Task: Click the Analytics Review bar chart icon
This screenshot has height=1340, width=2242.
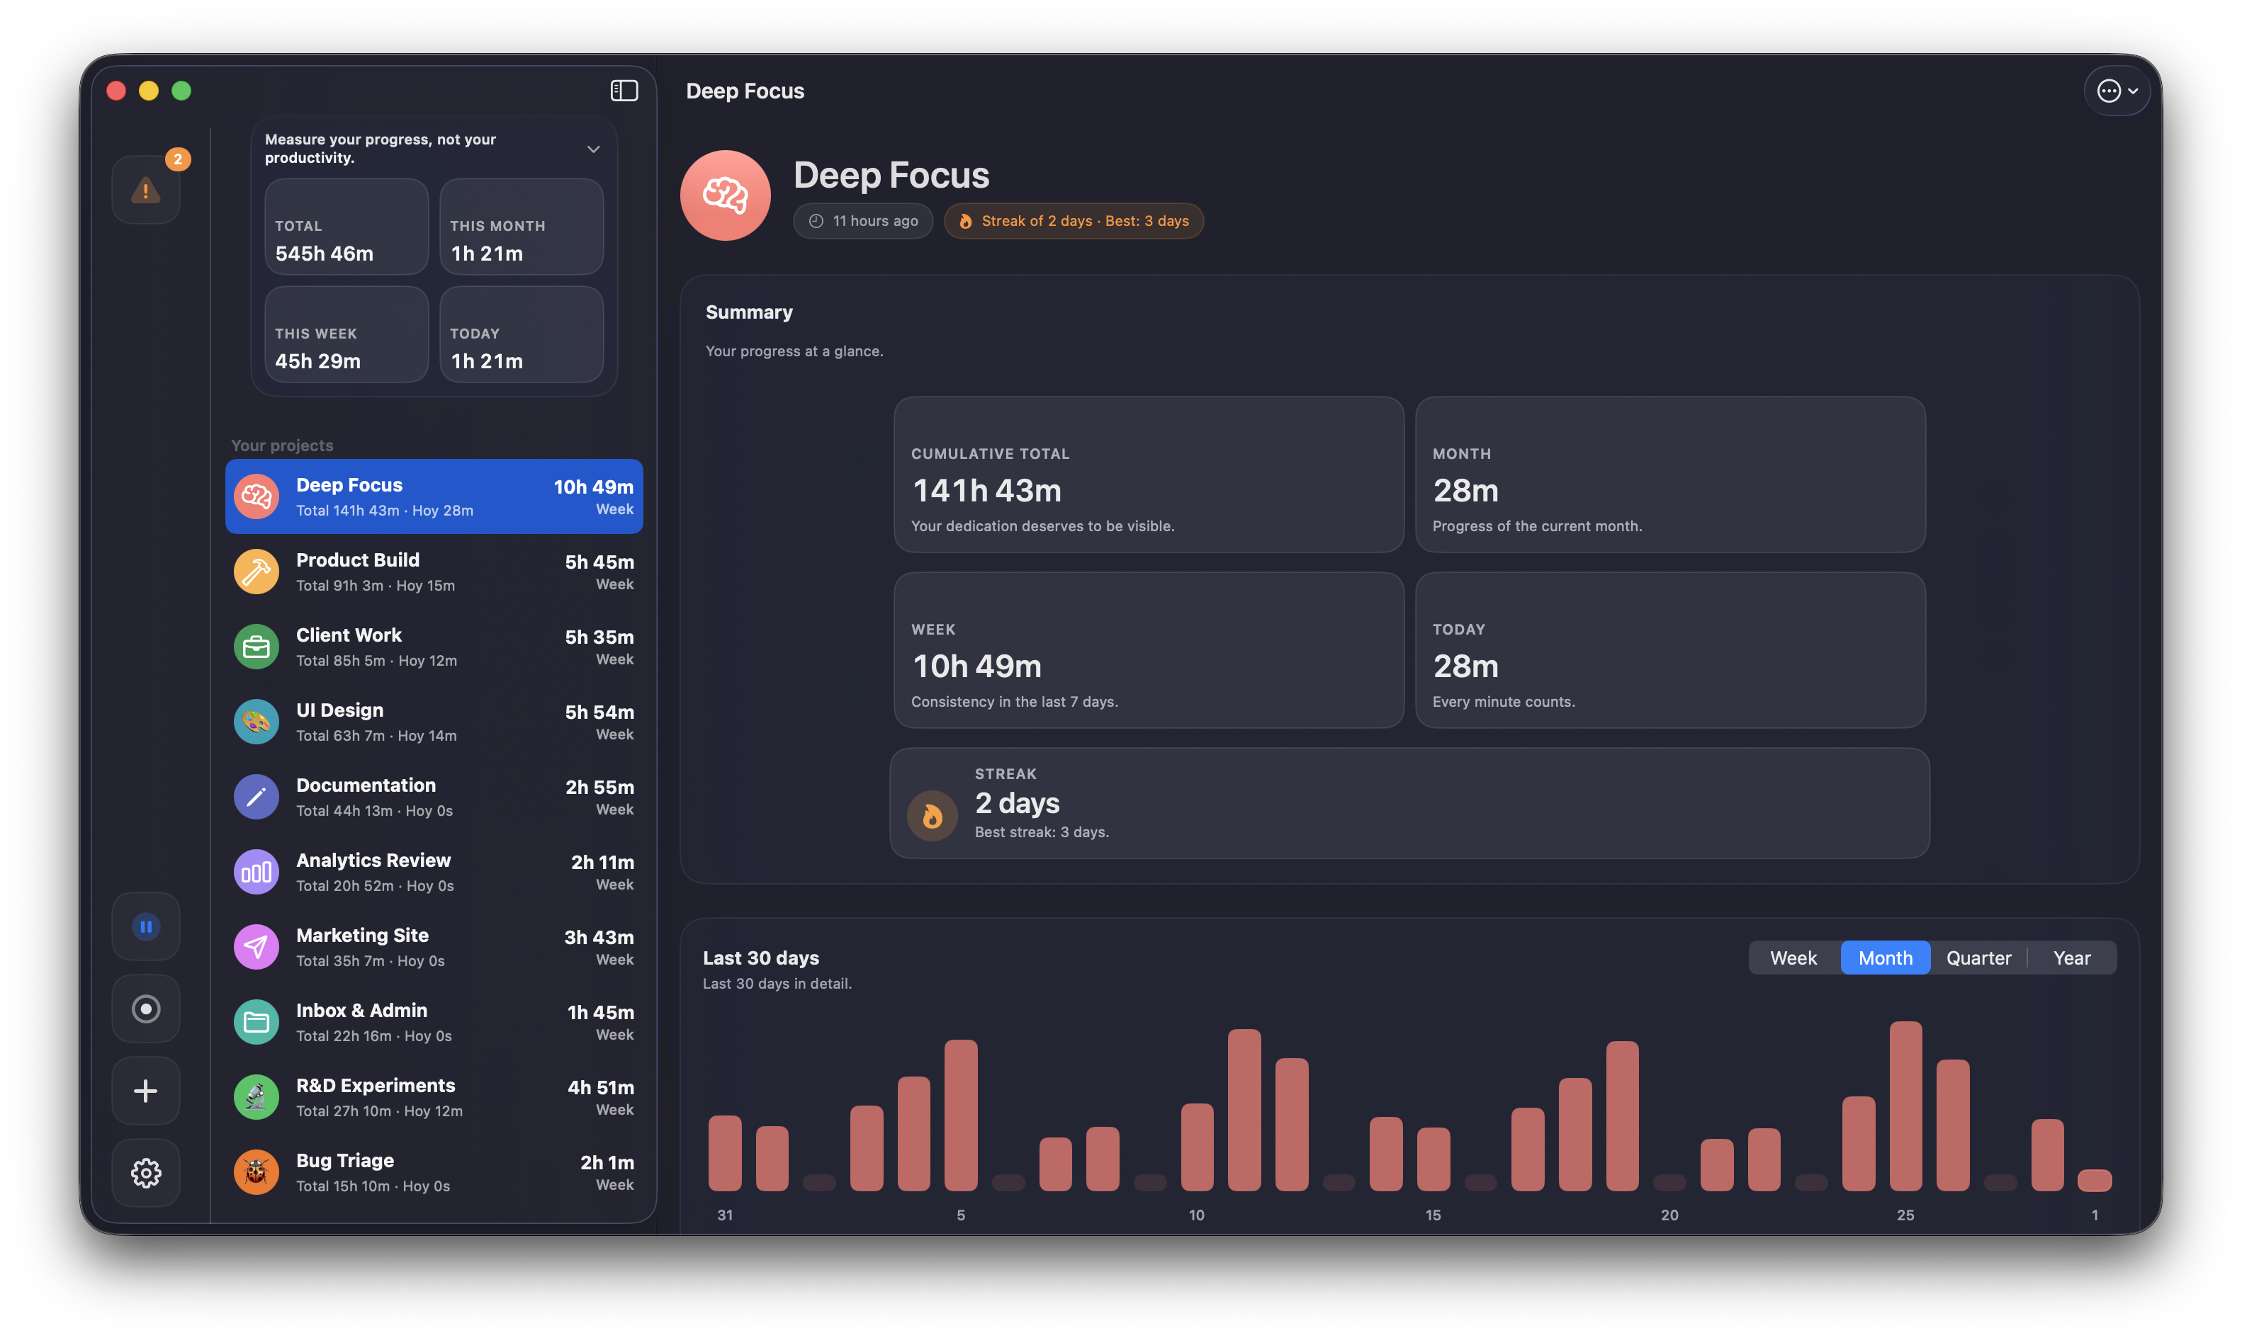Action: pos(256,871)
